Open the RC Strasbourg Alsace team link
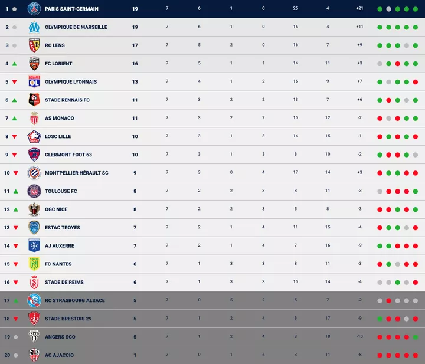This screenshot has height=364, width=425. (x=74, y=300)
